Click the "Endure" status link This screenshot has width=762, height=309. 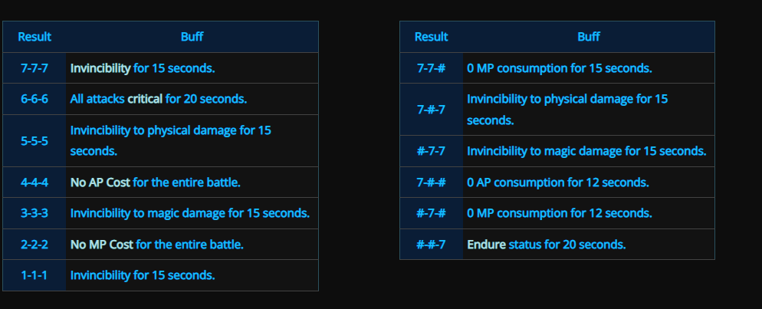tap(486, 245)
